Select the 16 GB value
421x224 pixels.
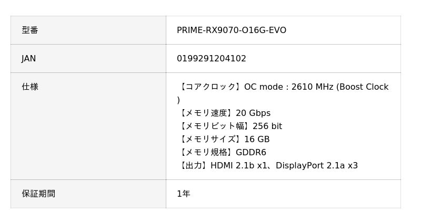[x=257, y=140]
